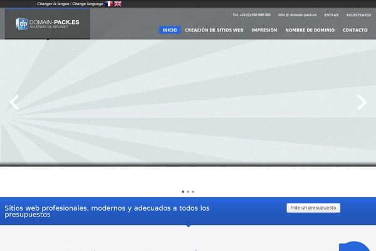Switch language with the UK flag icon

[x=118, y=4]
